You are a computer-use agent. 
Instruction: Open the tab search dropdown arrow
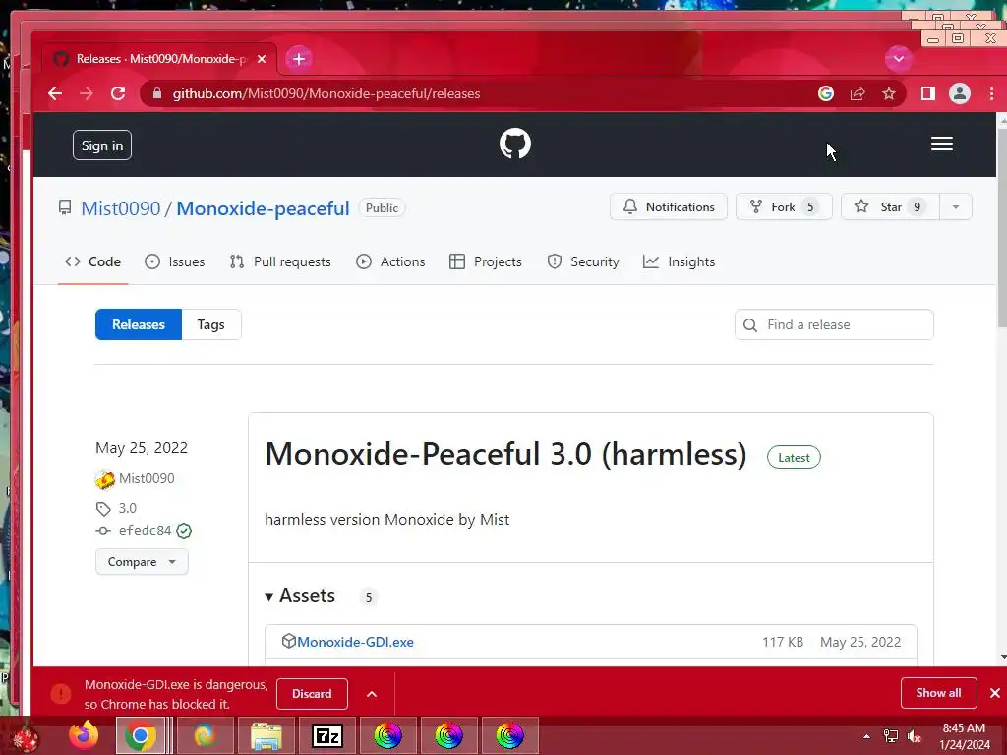(x=899, y=59)
